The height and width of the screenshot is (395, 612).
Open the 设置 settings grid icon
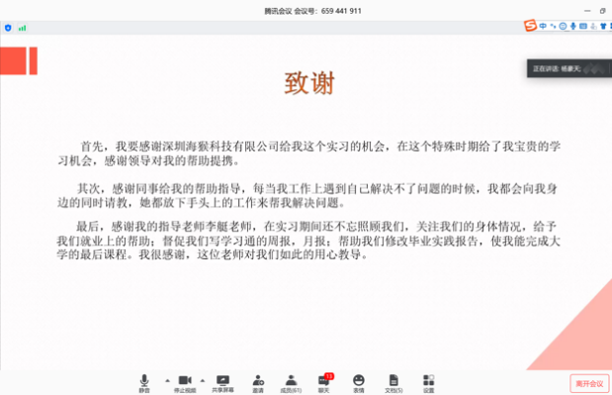pos(428,383)
